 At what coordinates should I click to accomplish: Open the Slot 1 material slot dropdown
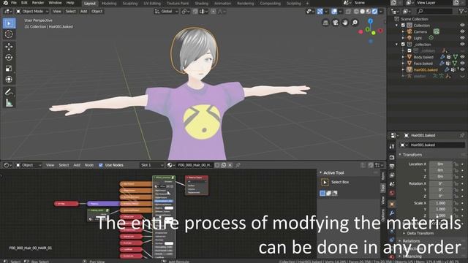[x=152, y=165]
